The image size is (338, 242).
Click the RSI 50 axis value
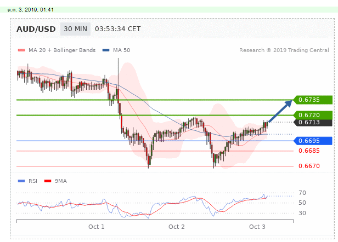[302, 203]
